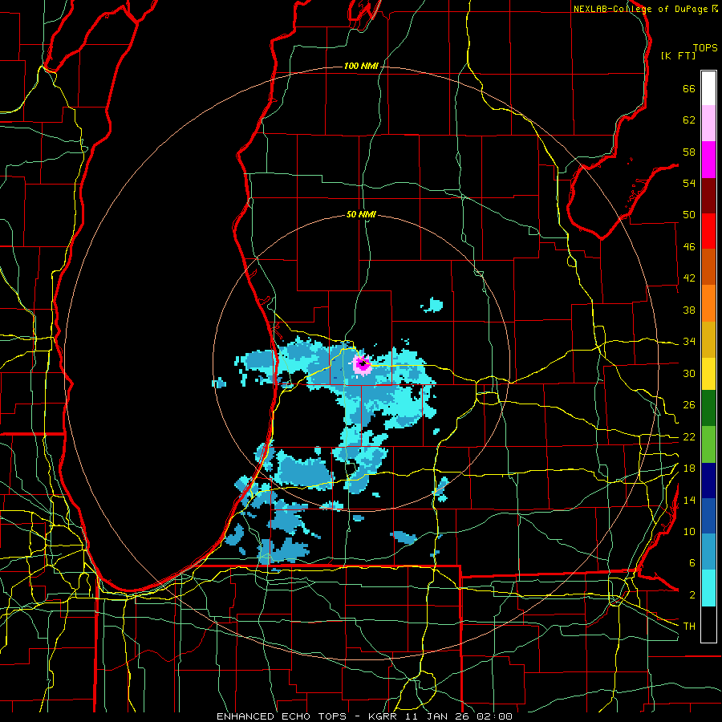
Task: Click the black TH threshold legend swatch
Action: (x=708, y=624)
